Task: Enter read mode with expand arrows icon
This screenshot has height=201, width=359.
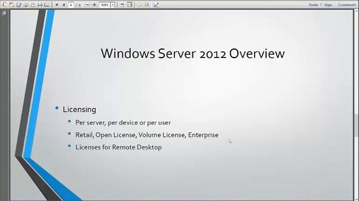Action: pos(157,4)
